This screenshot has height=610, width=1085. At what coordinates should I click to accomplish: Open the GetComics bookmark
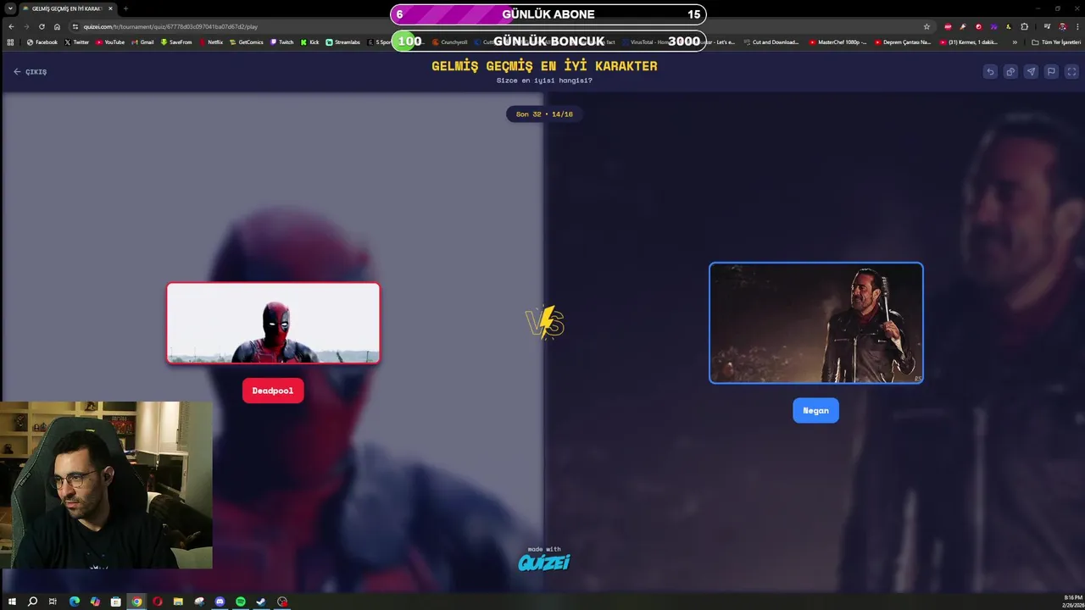click(x=247, y=42)
